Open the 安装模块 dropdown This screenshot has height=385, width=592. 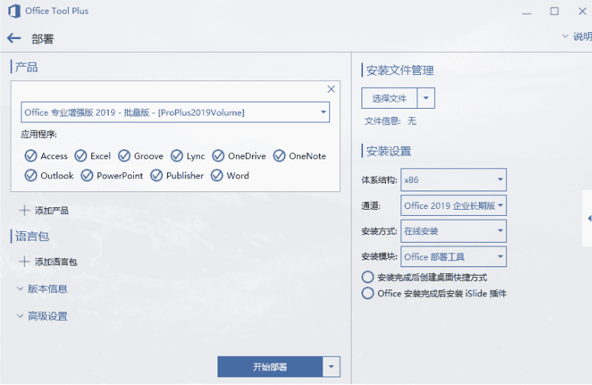(x=453, y=256)
